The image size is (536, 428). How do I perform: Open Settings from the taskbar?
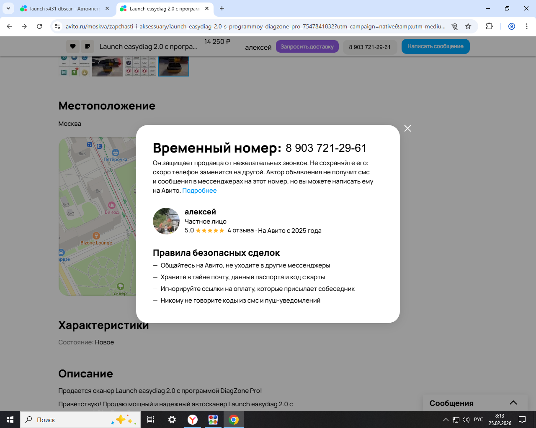click(x=172, y=420)
